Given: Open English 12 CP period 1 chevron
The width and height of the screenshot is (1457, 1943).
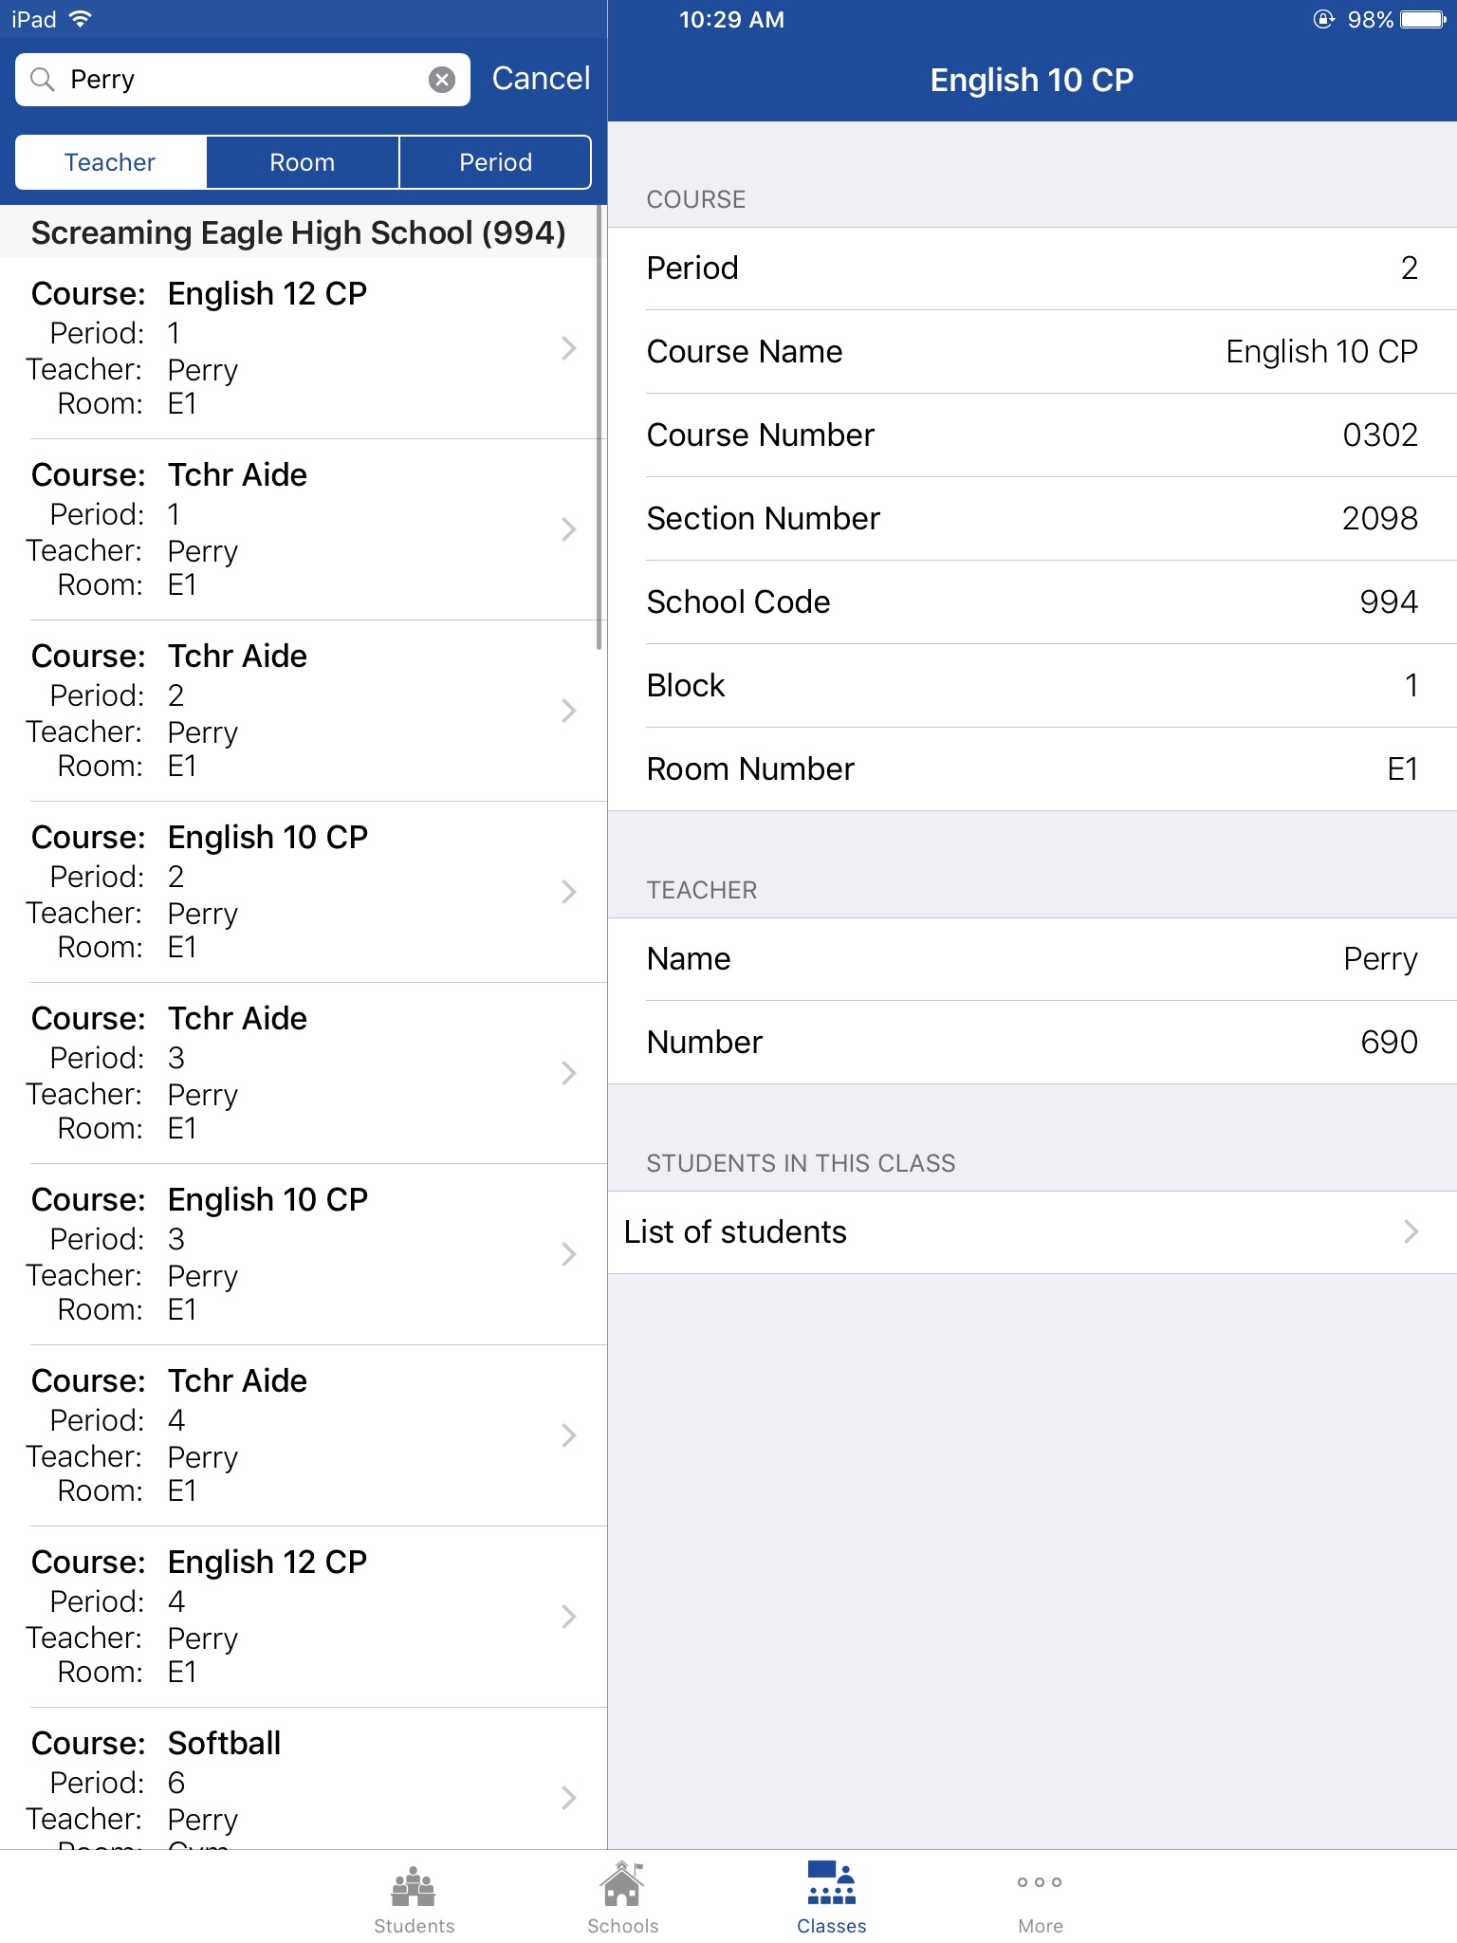Looking at the screenshot, I should pos(568,348).
